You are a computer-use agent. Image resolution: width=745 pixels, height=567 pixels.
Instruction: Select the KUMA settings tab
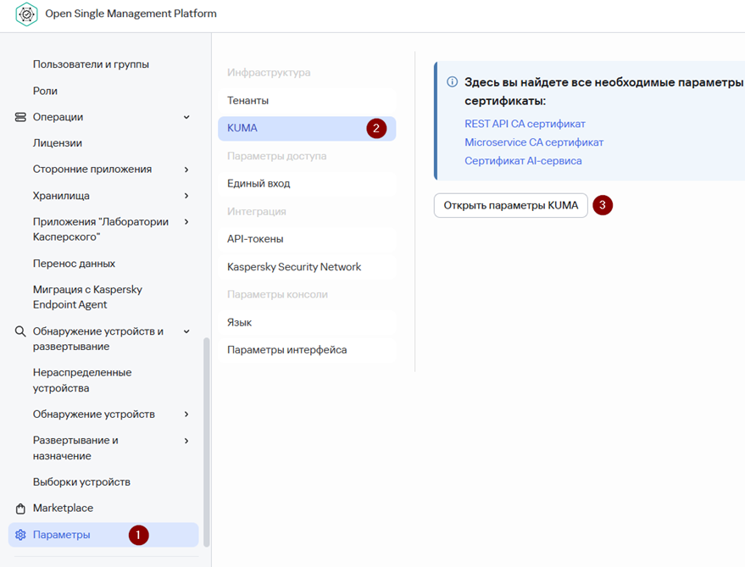click(307, 128)
